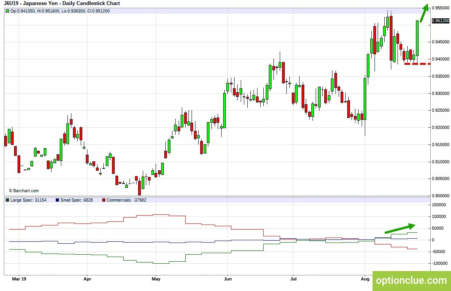Click the Mar 19 date label
Image resolution: width=451 pixels, height=291 pixels.
pyautogui.click(x=19, y=279)
